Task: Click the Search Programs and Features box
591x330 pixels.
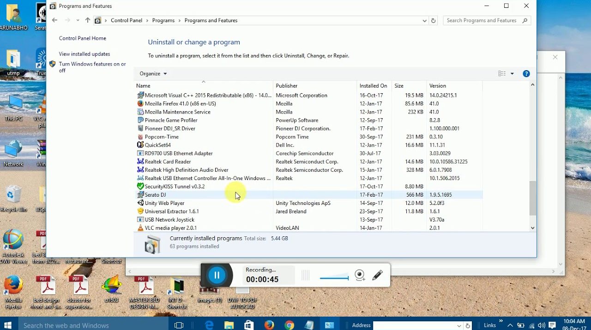Action: coord(482,21)
